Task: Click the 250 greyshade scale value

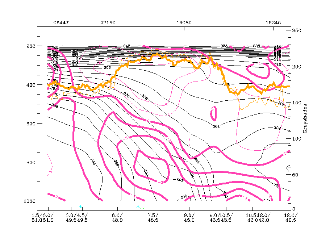Action: (x=297, y=31)
